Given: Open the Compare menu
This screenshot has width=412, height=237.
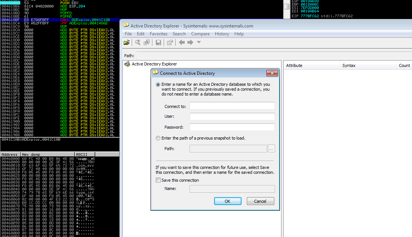Looking at the screenshot, I should (x=200, y=34).
